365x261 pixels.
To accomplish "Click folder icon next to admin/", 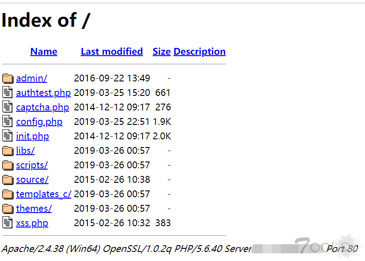I will [8, 78].
